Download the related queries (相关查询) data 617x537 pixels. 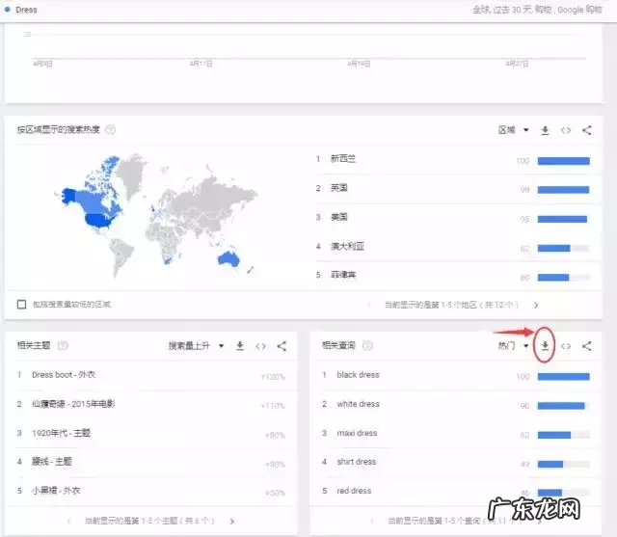click(545, 346)
